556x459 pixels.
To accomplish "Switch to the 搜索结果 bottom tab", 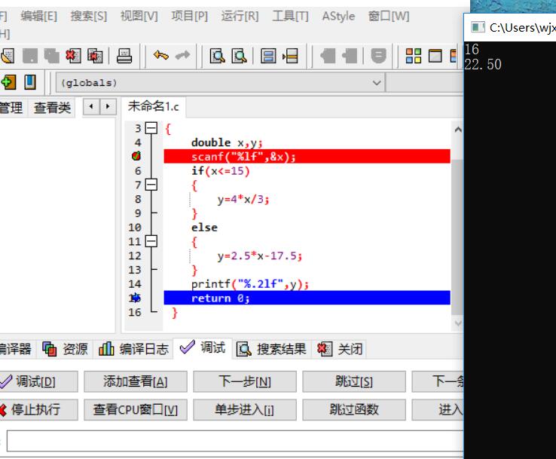I will tap(271, 349).
